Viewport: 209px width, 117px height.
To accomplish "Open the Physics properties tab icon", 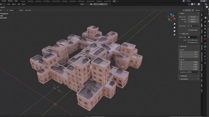I will click(205, 53).
